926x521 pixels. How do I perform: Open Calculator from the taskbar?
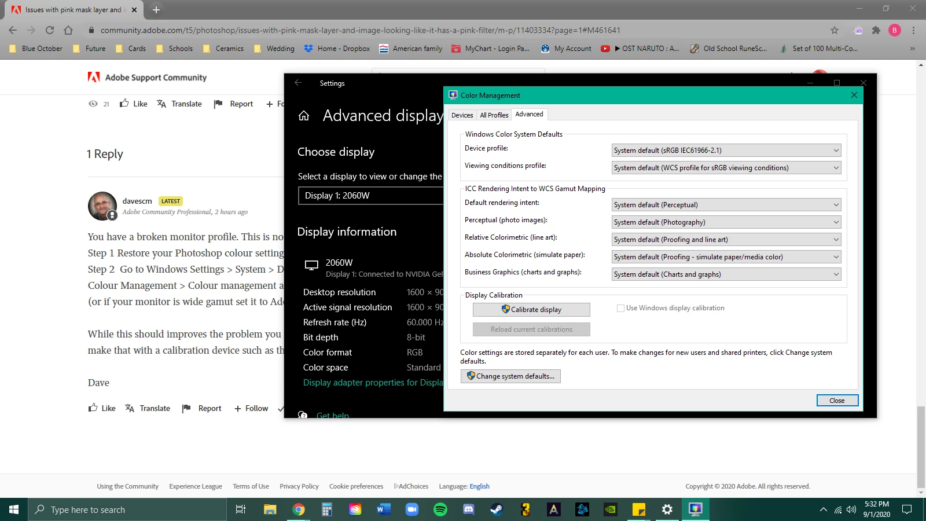[x=327, y=509]
